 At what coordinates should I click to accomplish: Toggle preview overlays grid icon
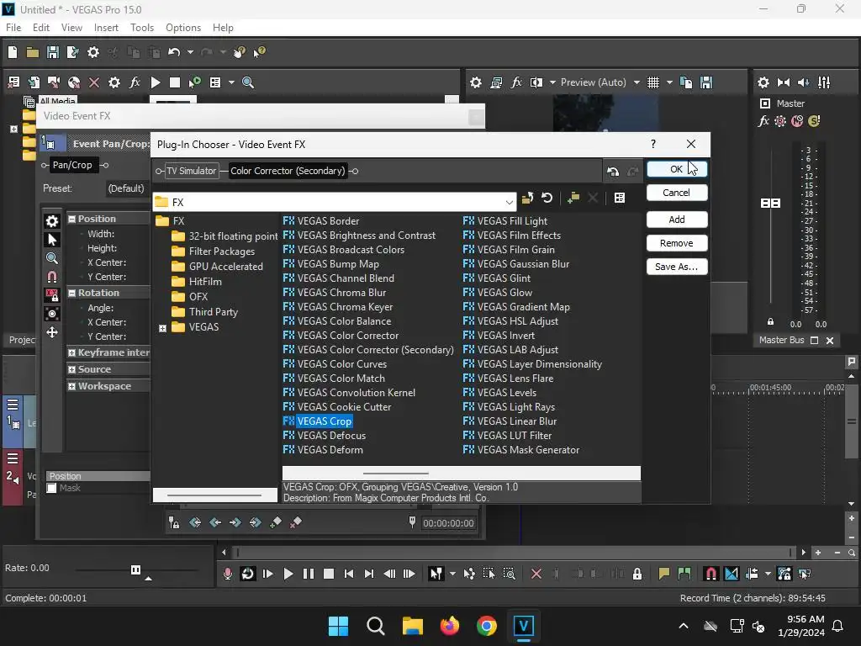[x=652, y=82]
